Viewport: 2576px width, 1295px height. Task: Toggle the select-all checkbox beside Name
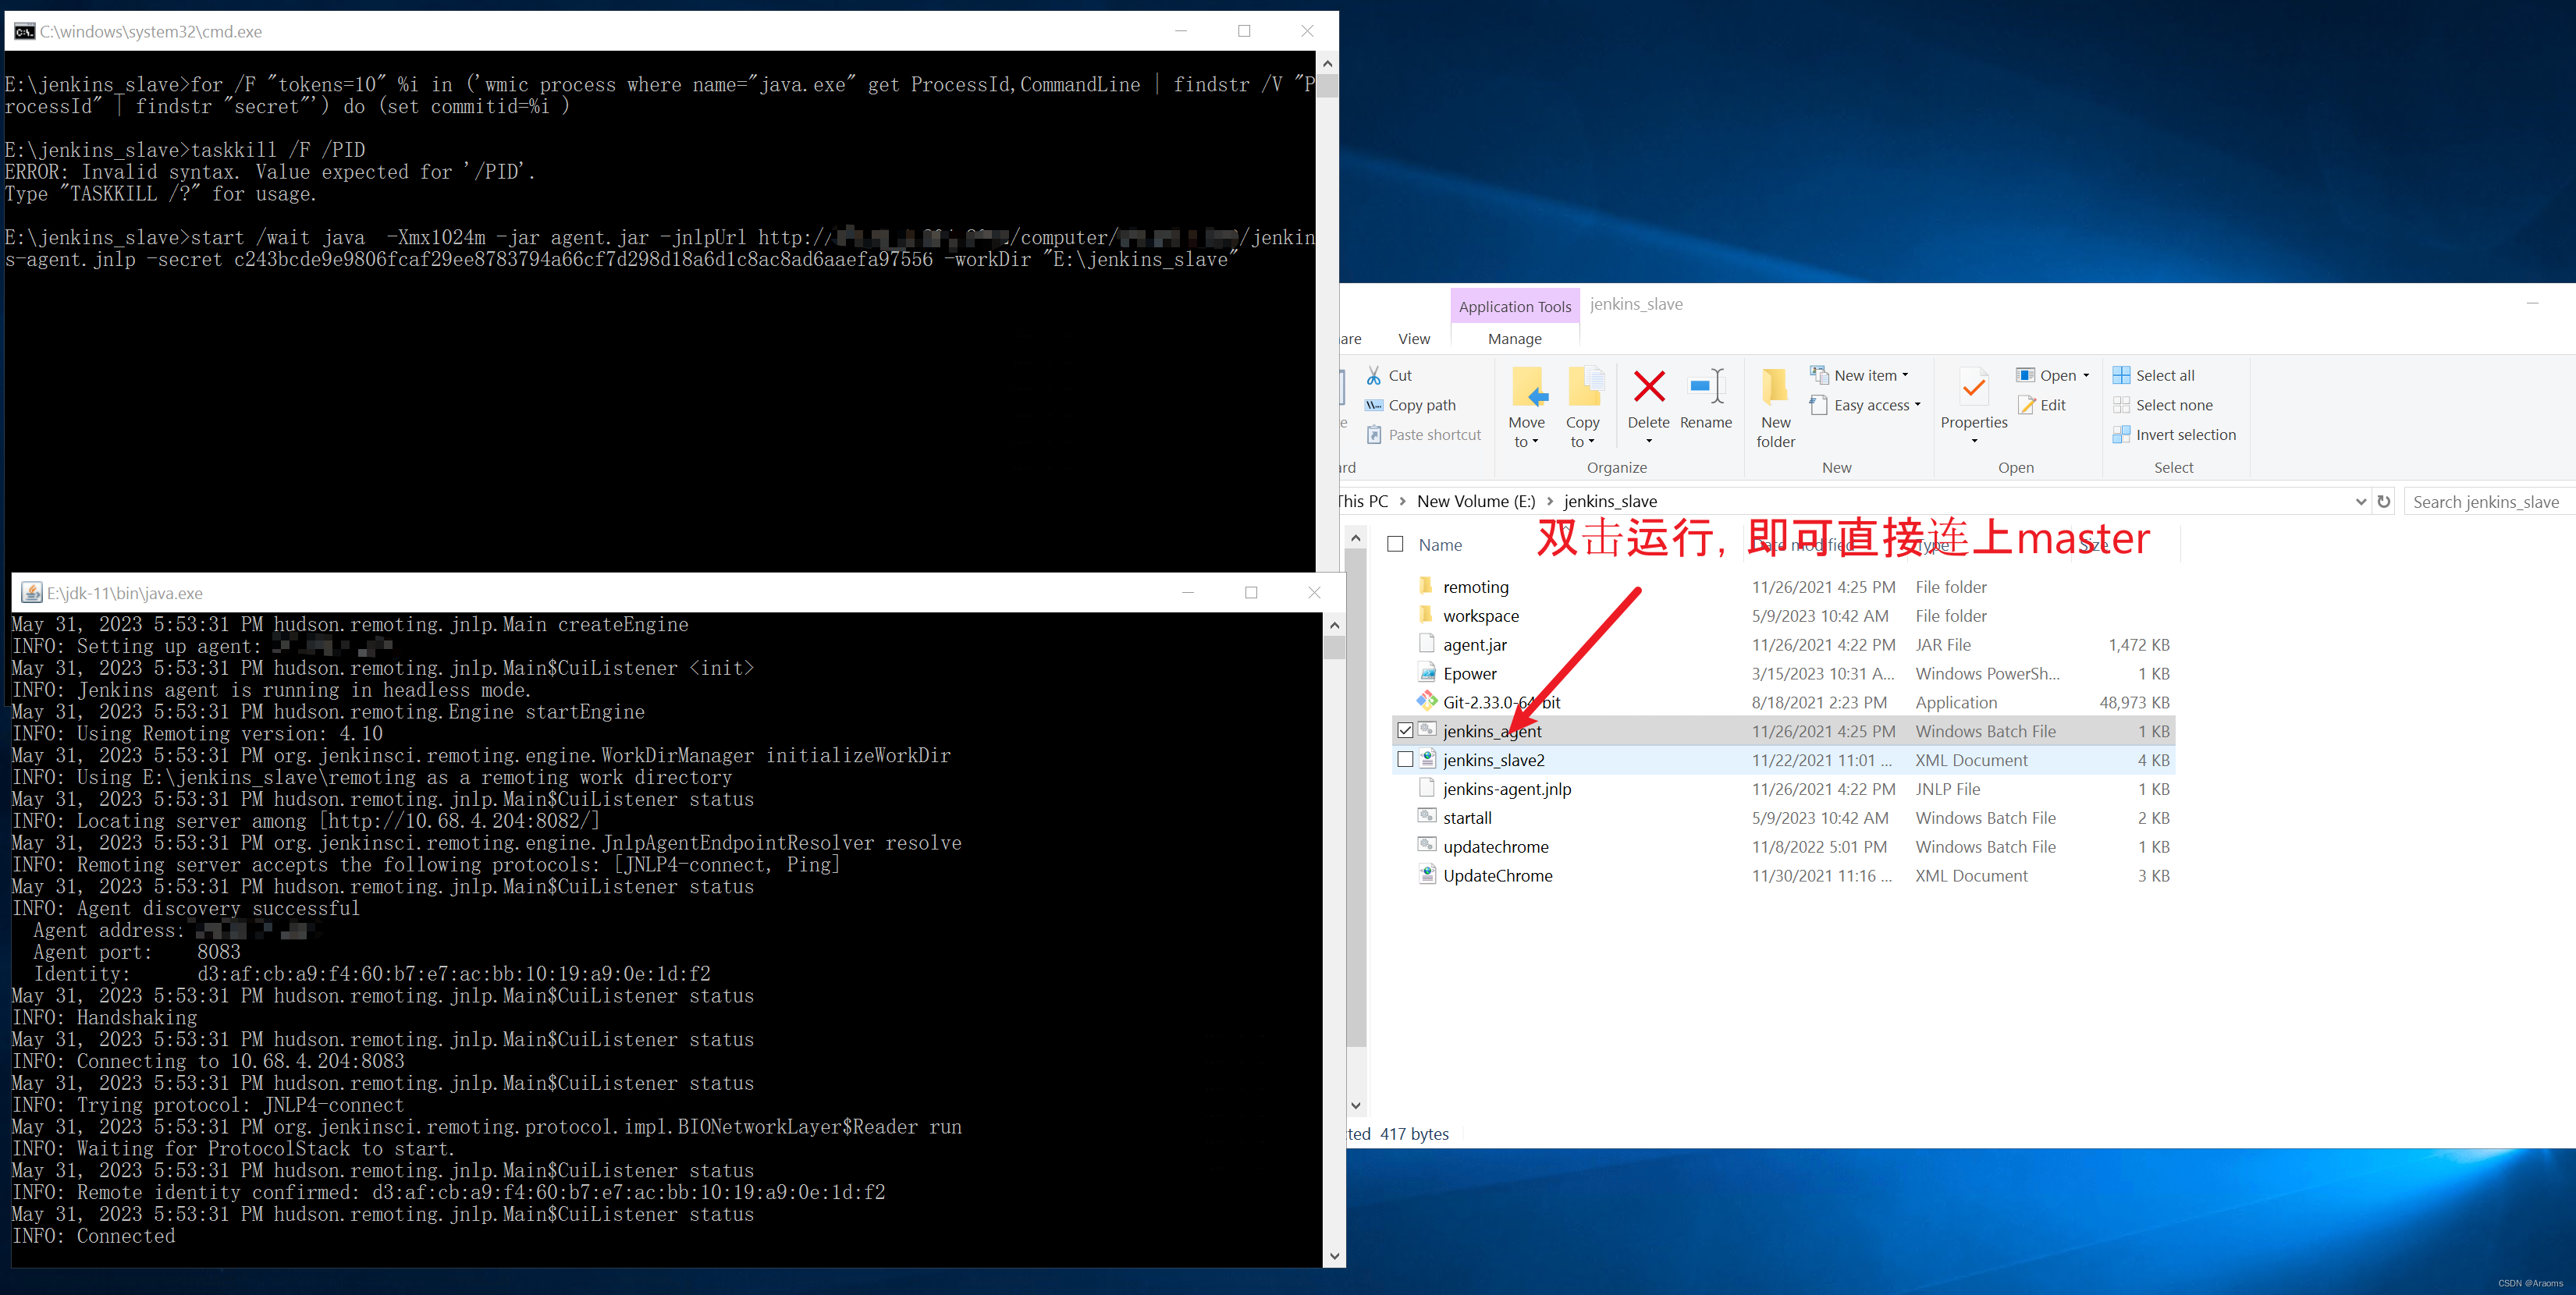click(1395, 544)
